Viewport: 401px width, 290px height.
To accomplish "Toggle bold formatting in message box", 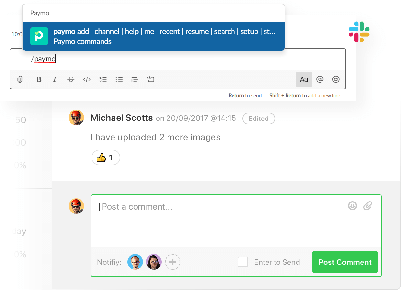I will click(x=39, y=79).
